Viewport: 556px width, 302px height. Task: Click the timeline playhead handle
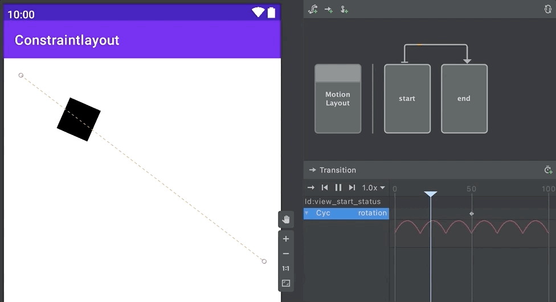point(431,194)
